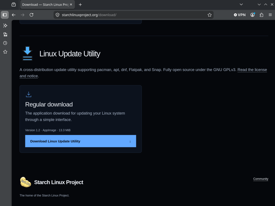Bookmark this page with the star icon

pos(210,15)
